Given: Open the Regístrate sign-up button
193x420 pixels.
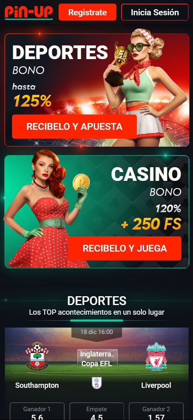Looking at the screenshot, I should (87, 12).
